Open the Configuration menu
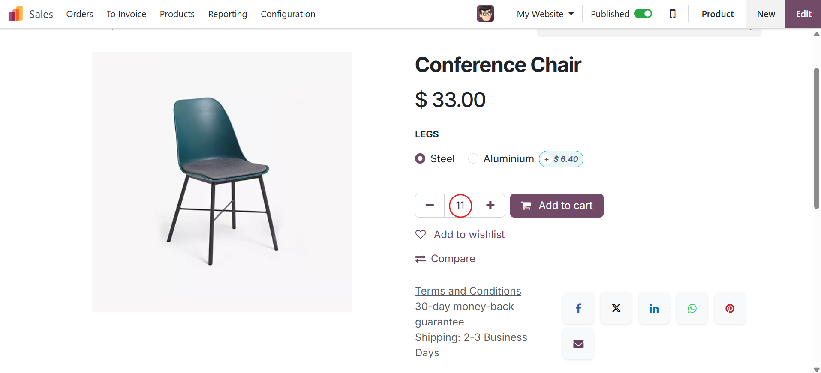 click(288, 14)
